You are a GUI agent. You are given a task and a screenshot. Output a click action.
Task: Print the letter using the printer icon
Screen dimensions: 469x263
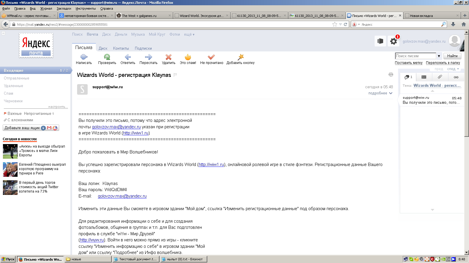(x=391, y=75)
